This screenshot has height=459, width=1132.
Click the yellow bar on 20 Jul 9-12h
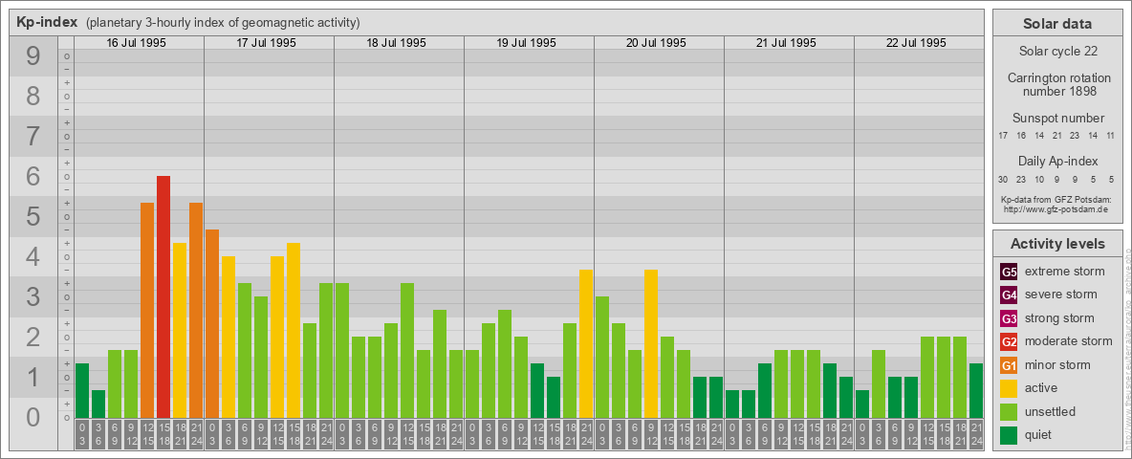[651, 343]
